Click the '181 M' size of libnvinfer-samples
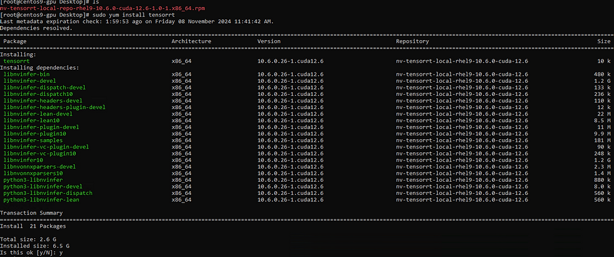 [602, 140]
